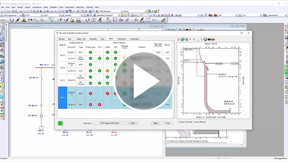Expand the Parallel dropdown

81,16
